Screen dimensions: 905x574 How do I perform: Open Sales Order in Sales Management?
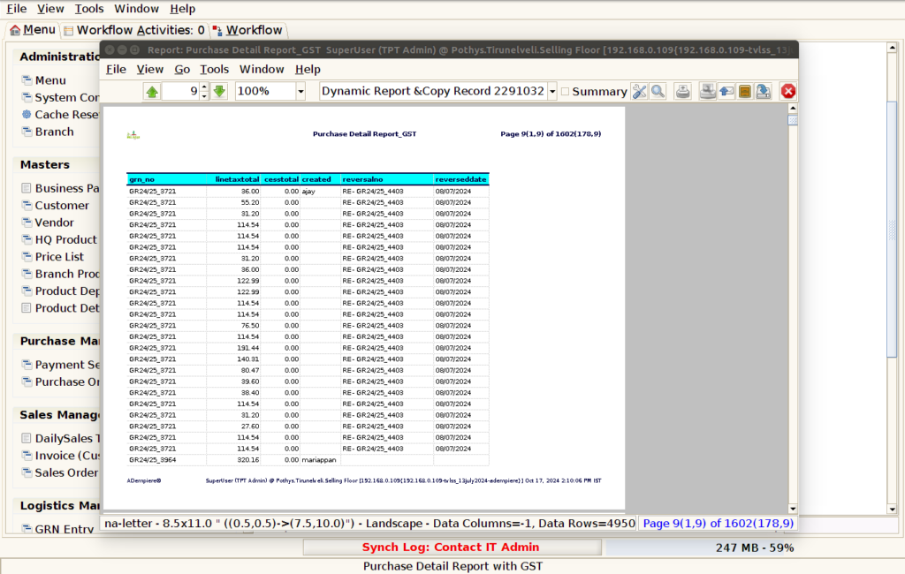pos(66,472)
